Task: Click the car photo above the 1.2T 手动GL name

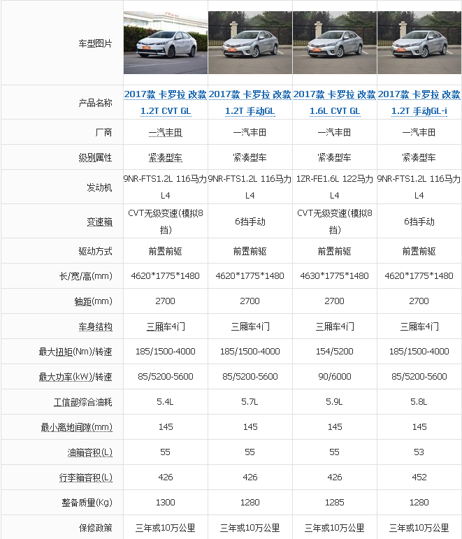Action: 250,43
